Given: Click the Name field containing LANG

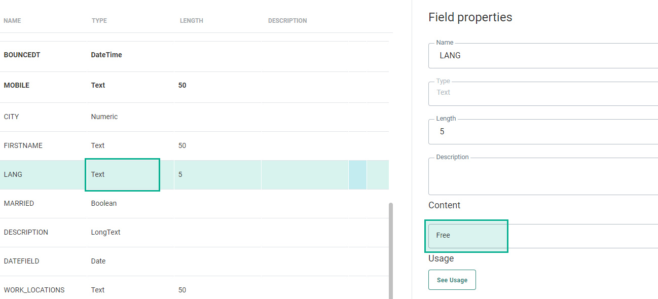Looking at the screenshot, I should tap(542, 56).
